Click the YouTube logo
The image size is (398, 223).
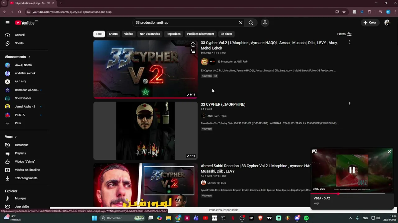[25, 23]
